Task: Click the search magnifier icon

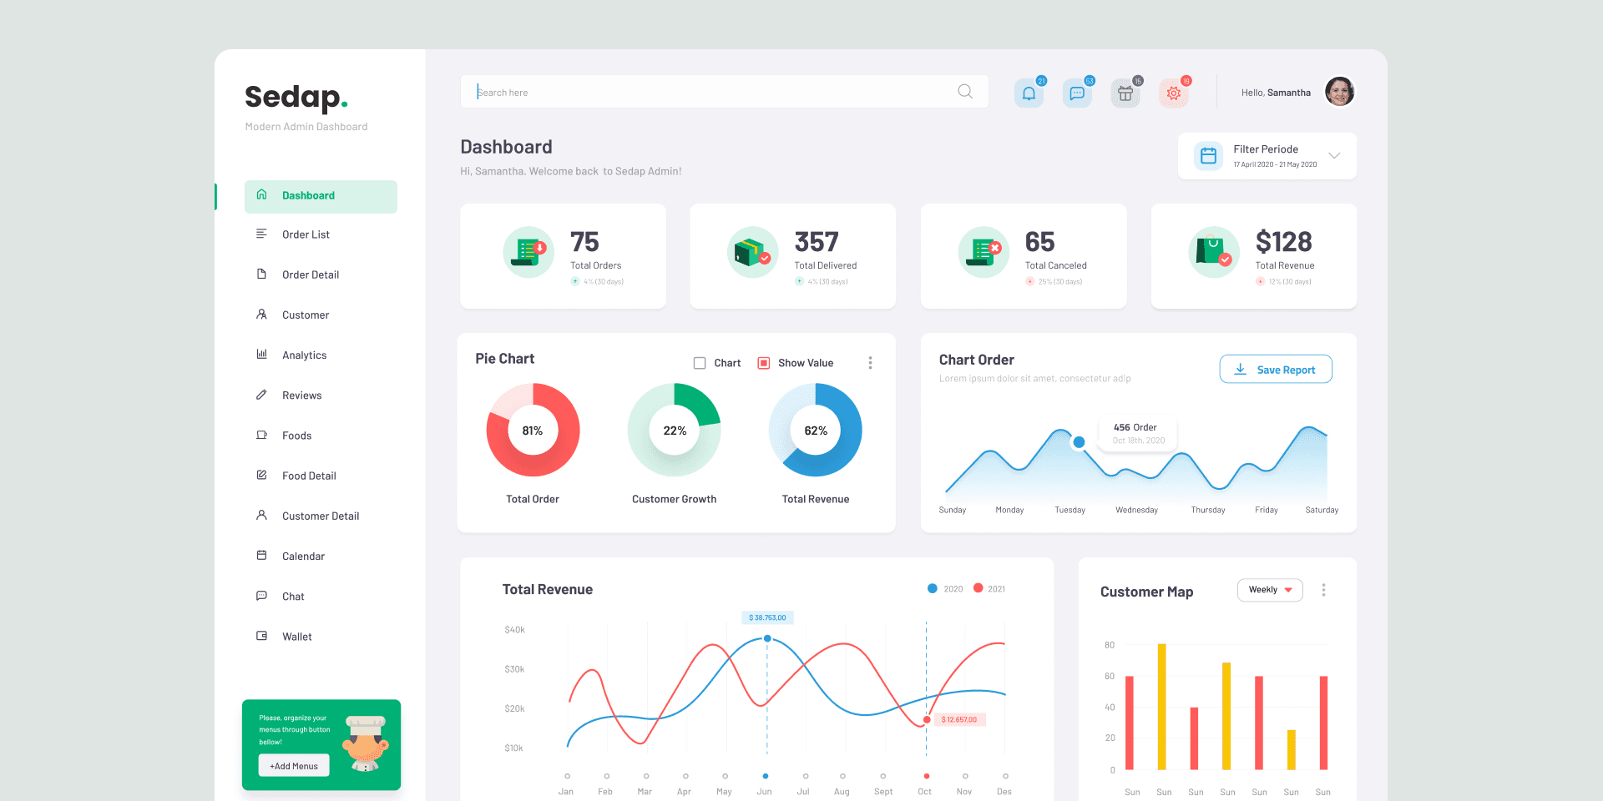Action: click(965, 92)
